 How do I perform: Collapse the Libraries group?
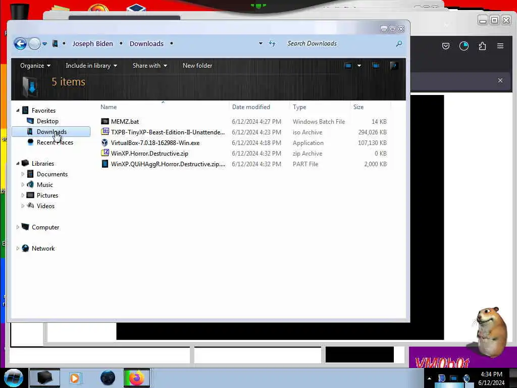pos(18,163)
